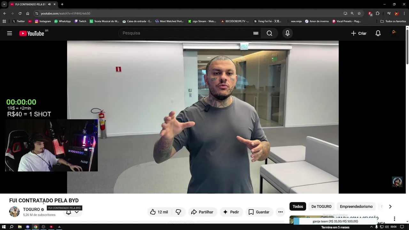This screenshot has width=409, height=230.
Task: Open Vocal Presets bookmark
Action: [347, 21]
